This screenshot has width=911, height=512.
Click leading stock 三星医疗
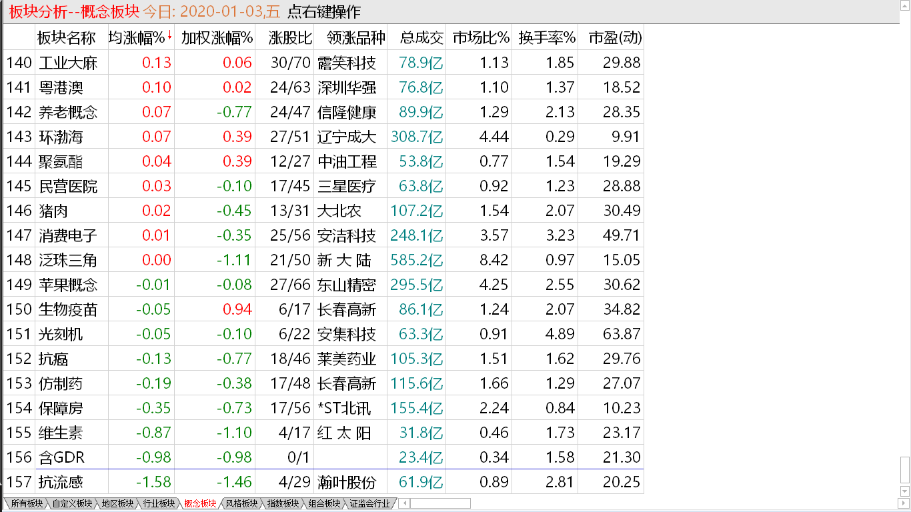click(x=347, y=186)
